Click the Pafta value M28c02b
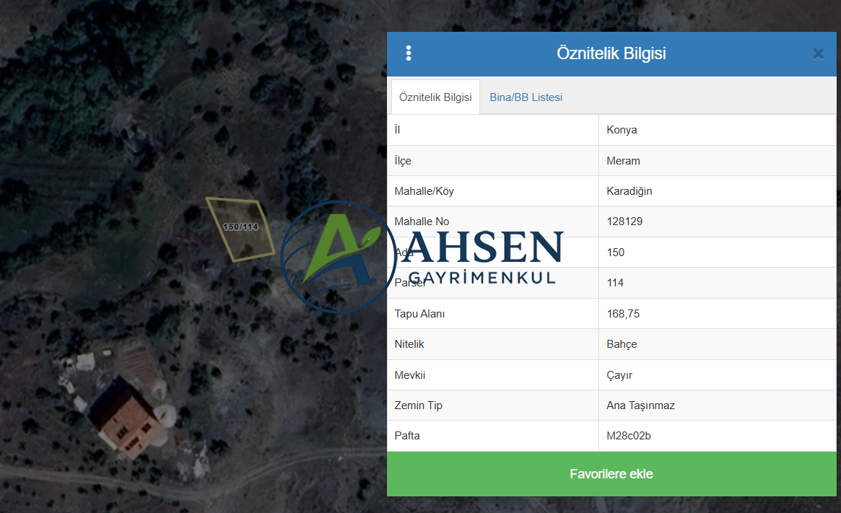841x513 pixels. [x=629, y=436]
